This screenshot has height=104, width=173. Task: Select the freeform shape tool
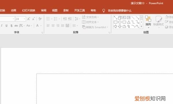124,26
